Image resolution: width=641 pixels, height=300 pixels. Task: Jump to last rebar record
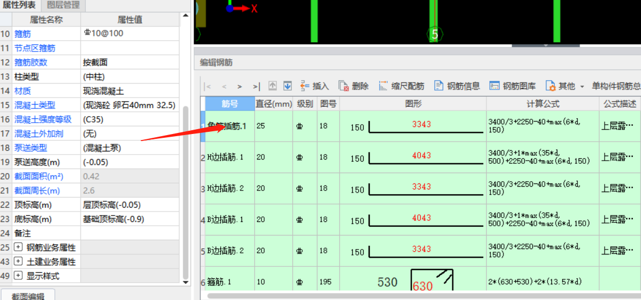[256, 86]
